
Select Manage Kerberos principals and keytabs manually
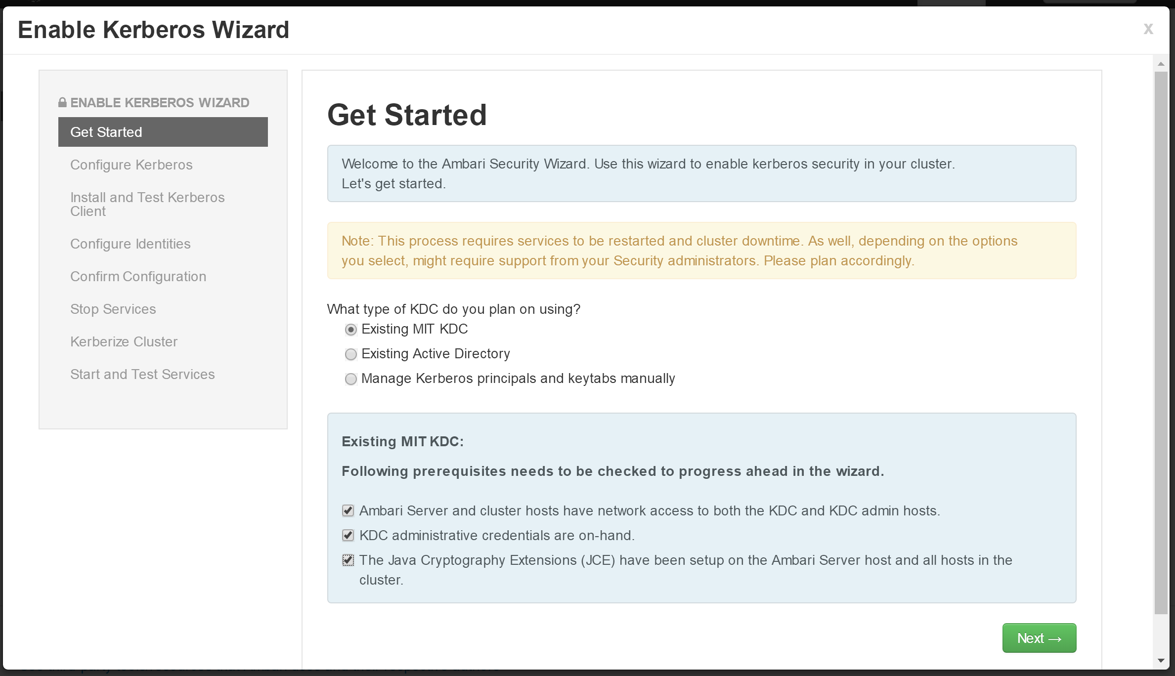point(350,379)
